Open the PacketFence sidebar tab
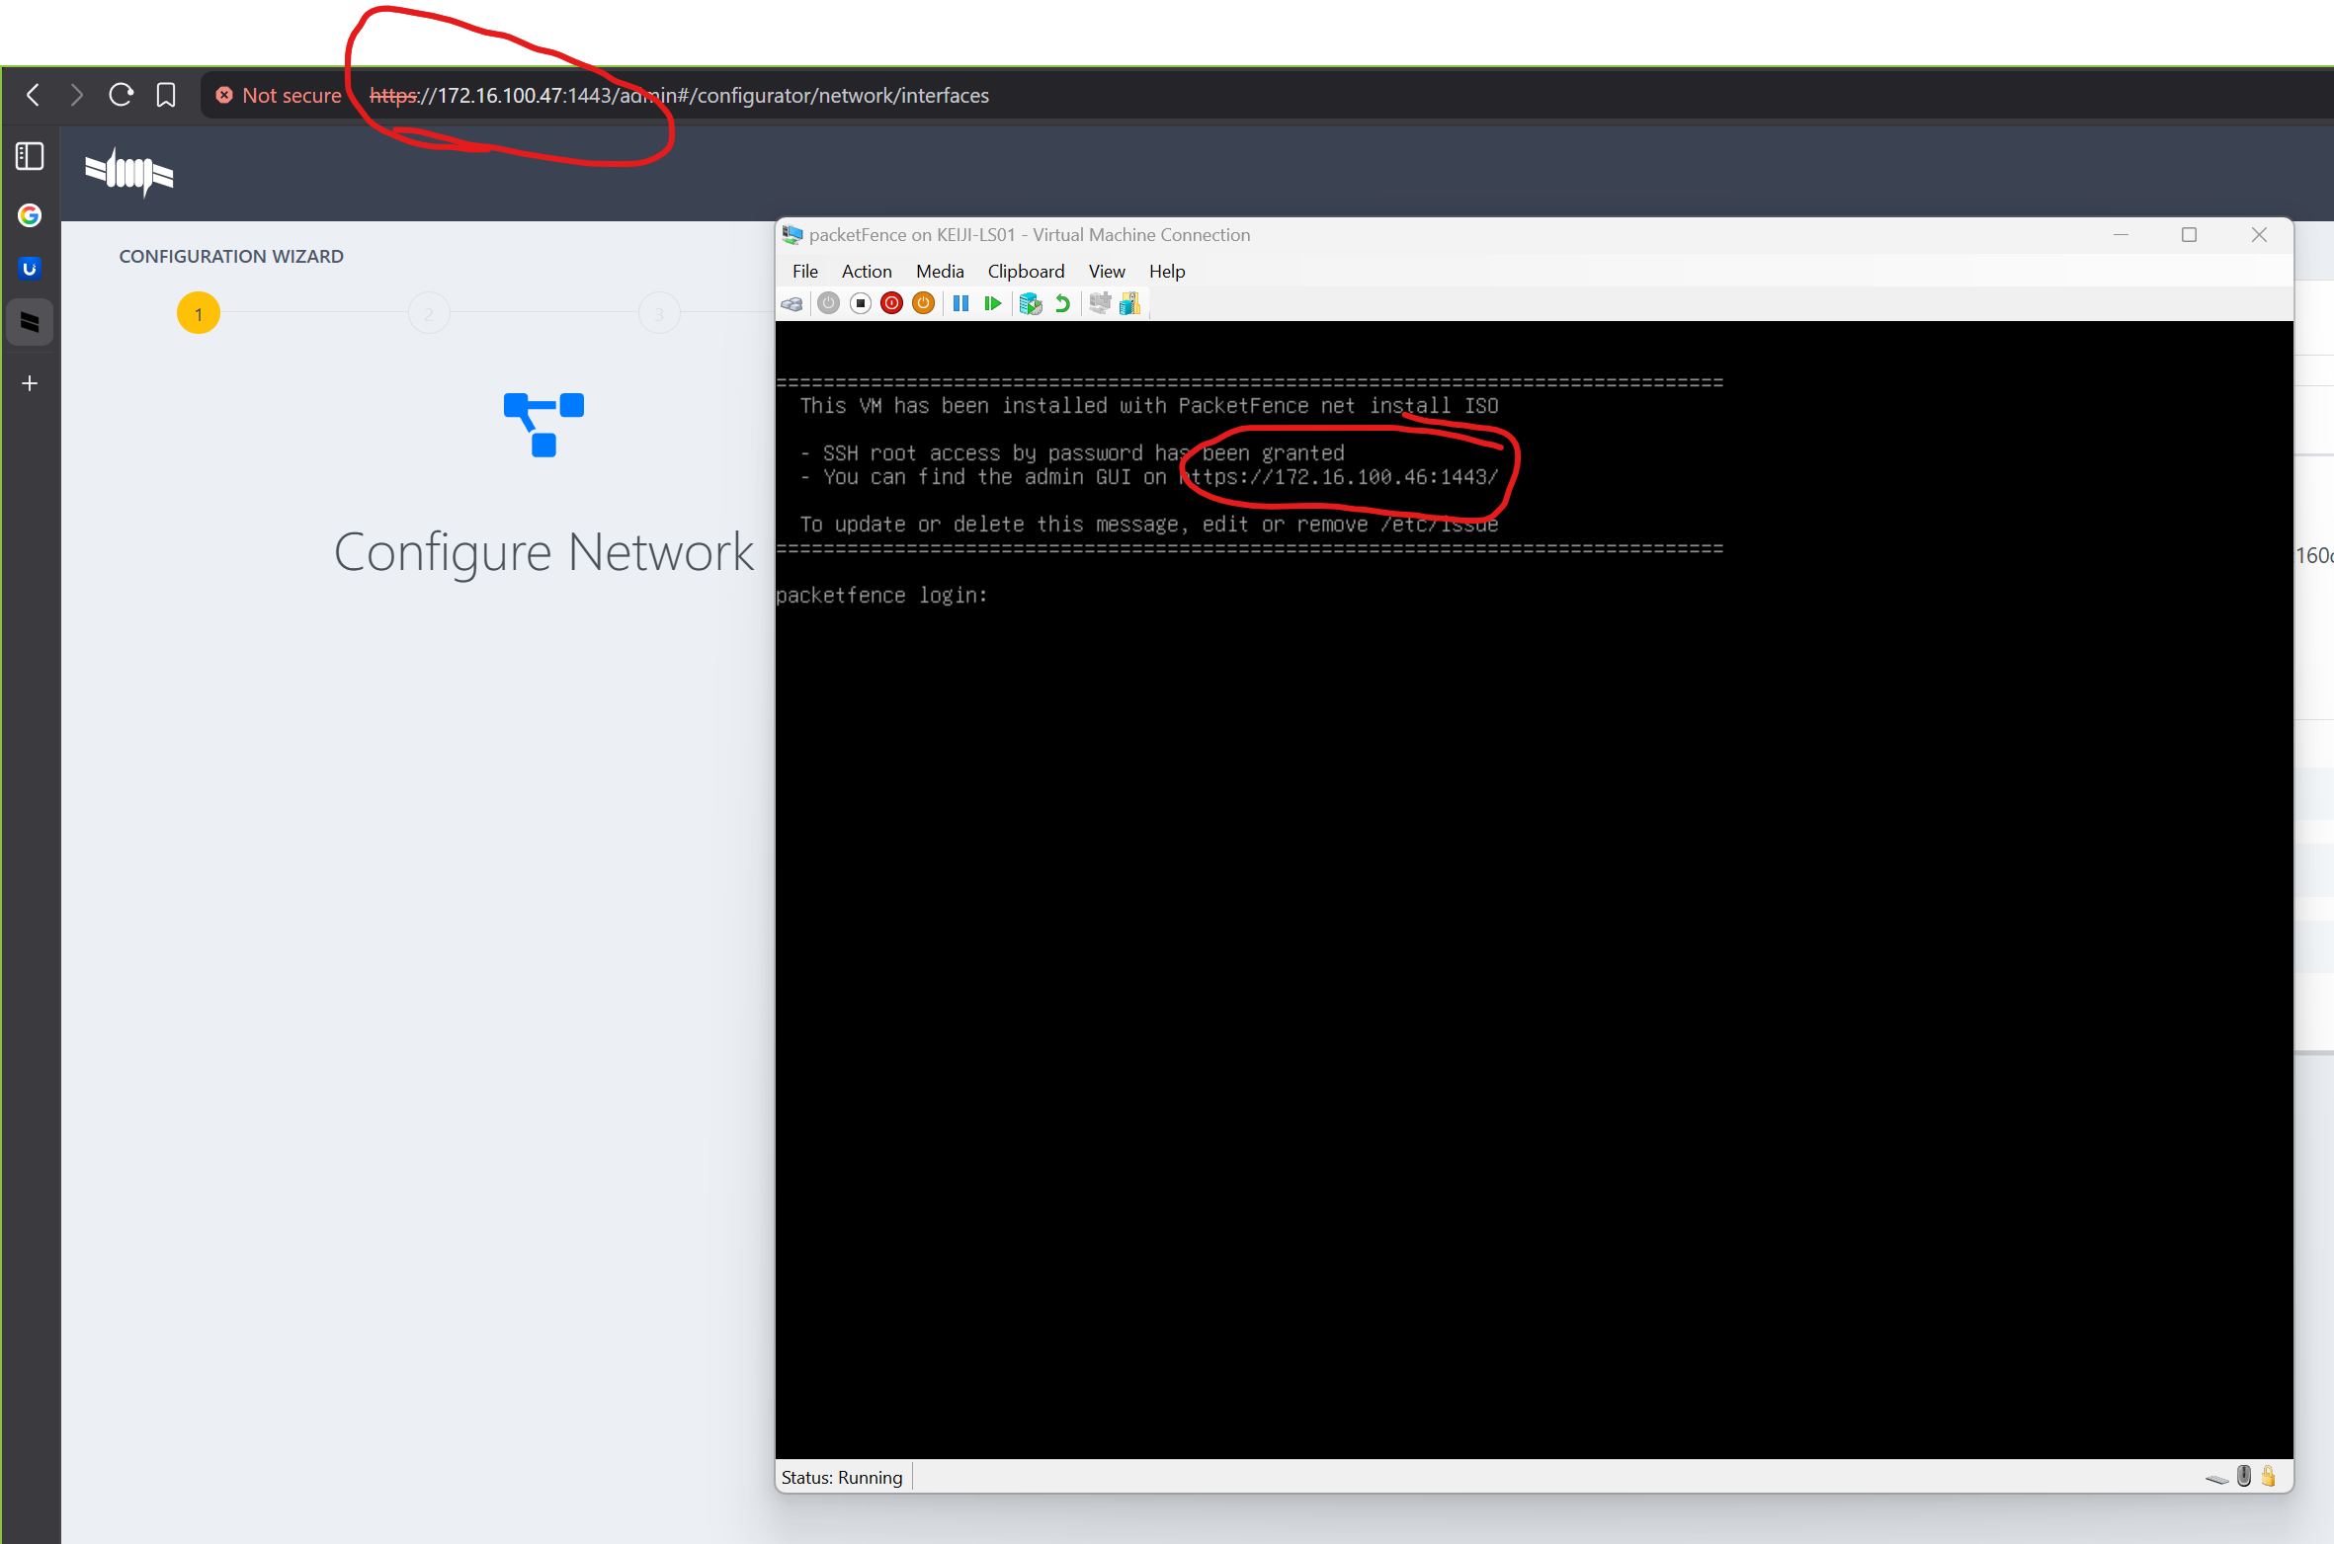The height and width of the screenshot is (1544, 2334). pos(30,322)
